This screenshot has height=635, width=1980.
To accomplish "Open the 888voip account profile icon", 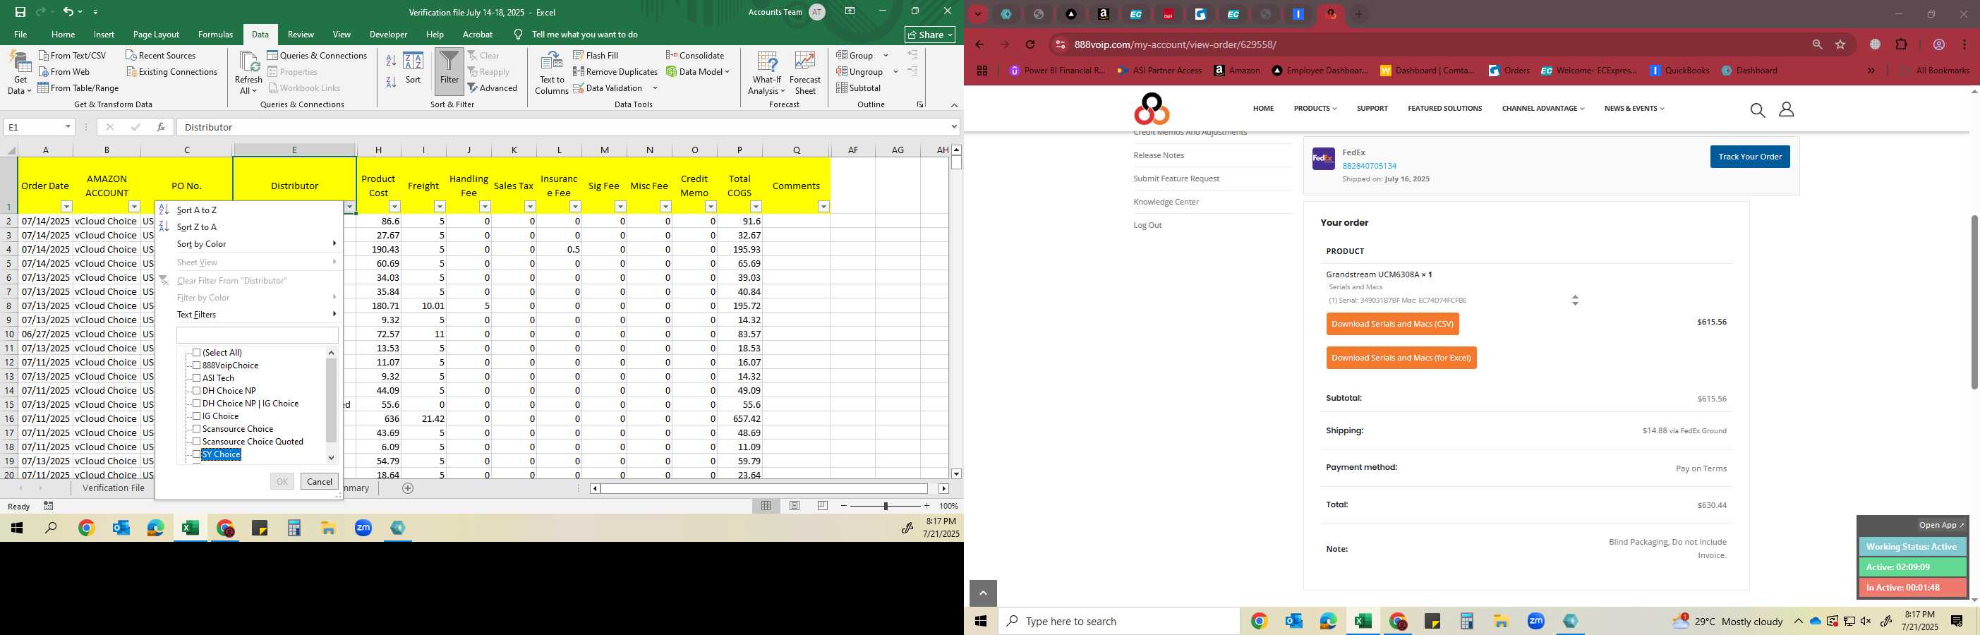I will [1787, 110].
